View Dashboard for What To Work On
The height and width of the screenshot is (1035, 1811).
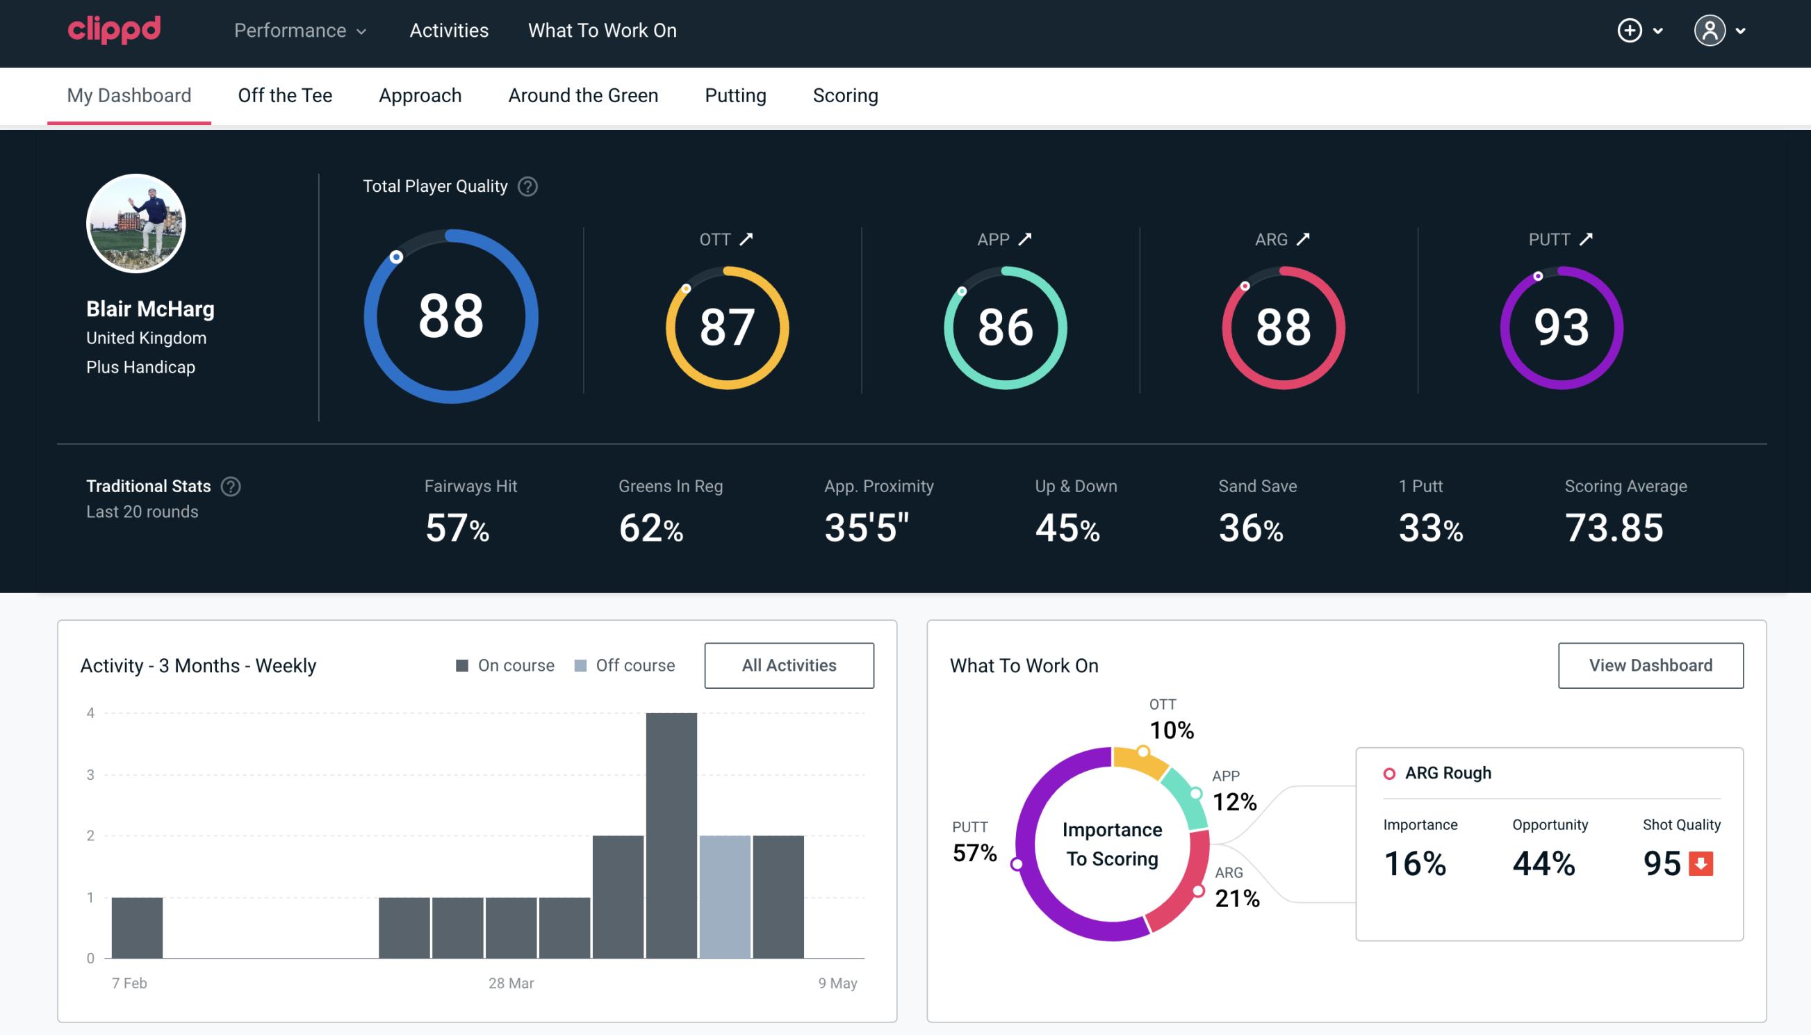pyautogui.click(x=1652, y=665)
